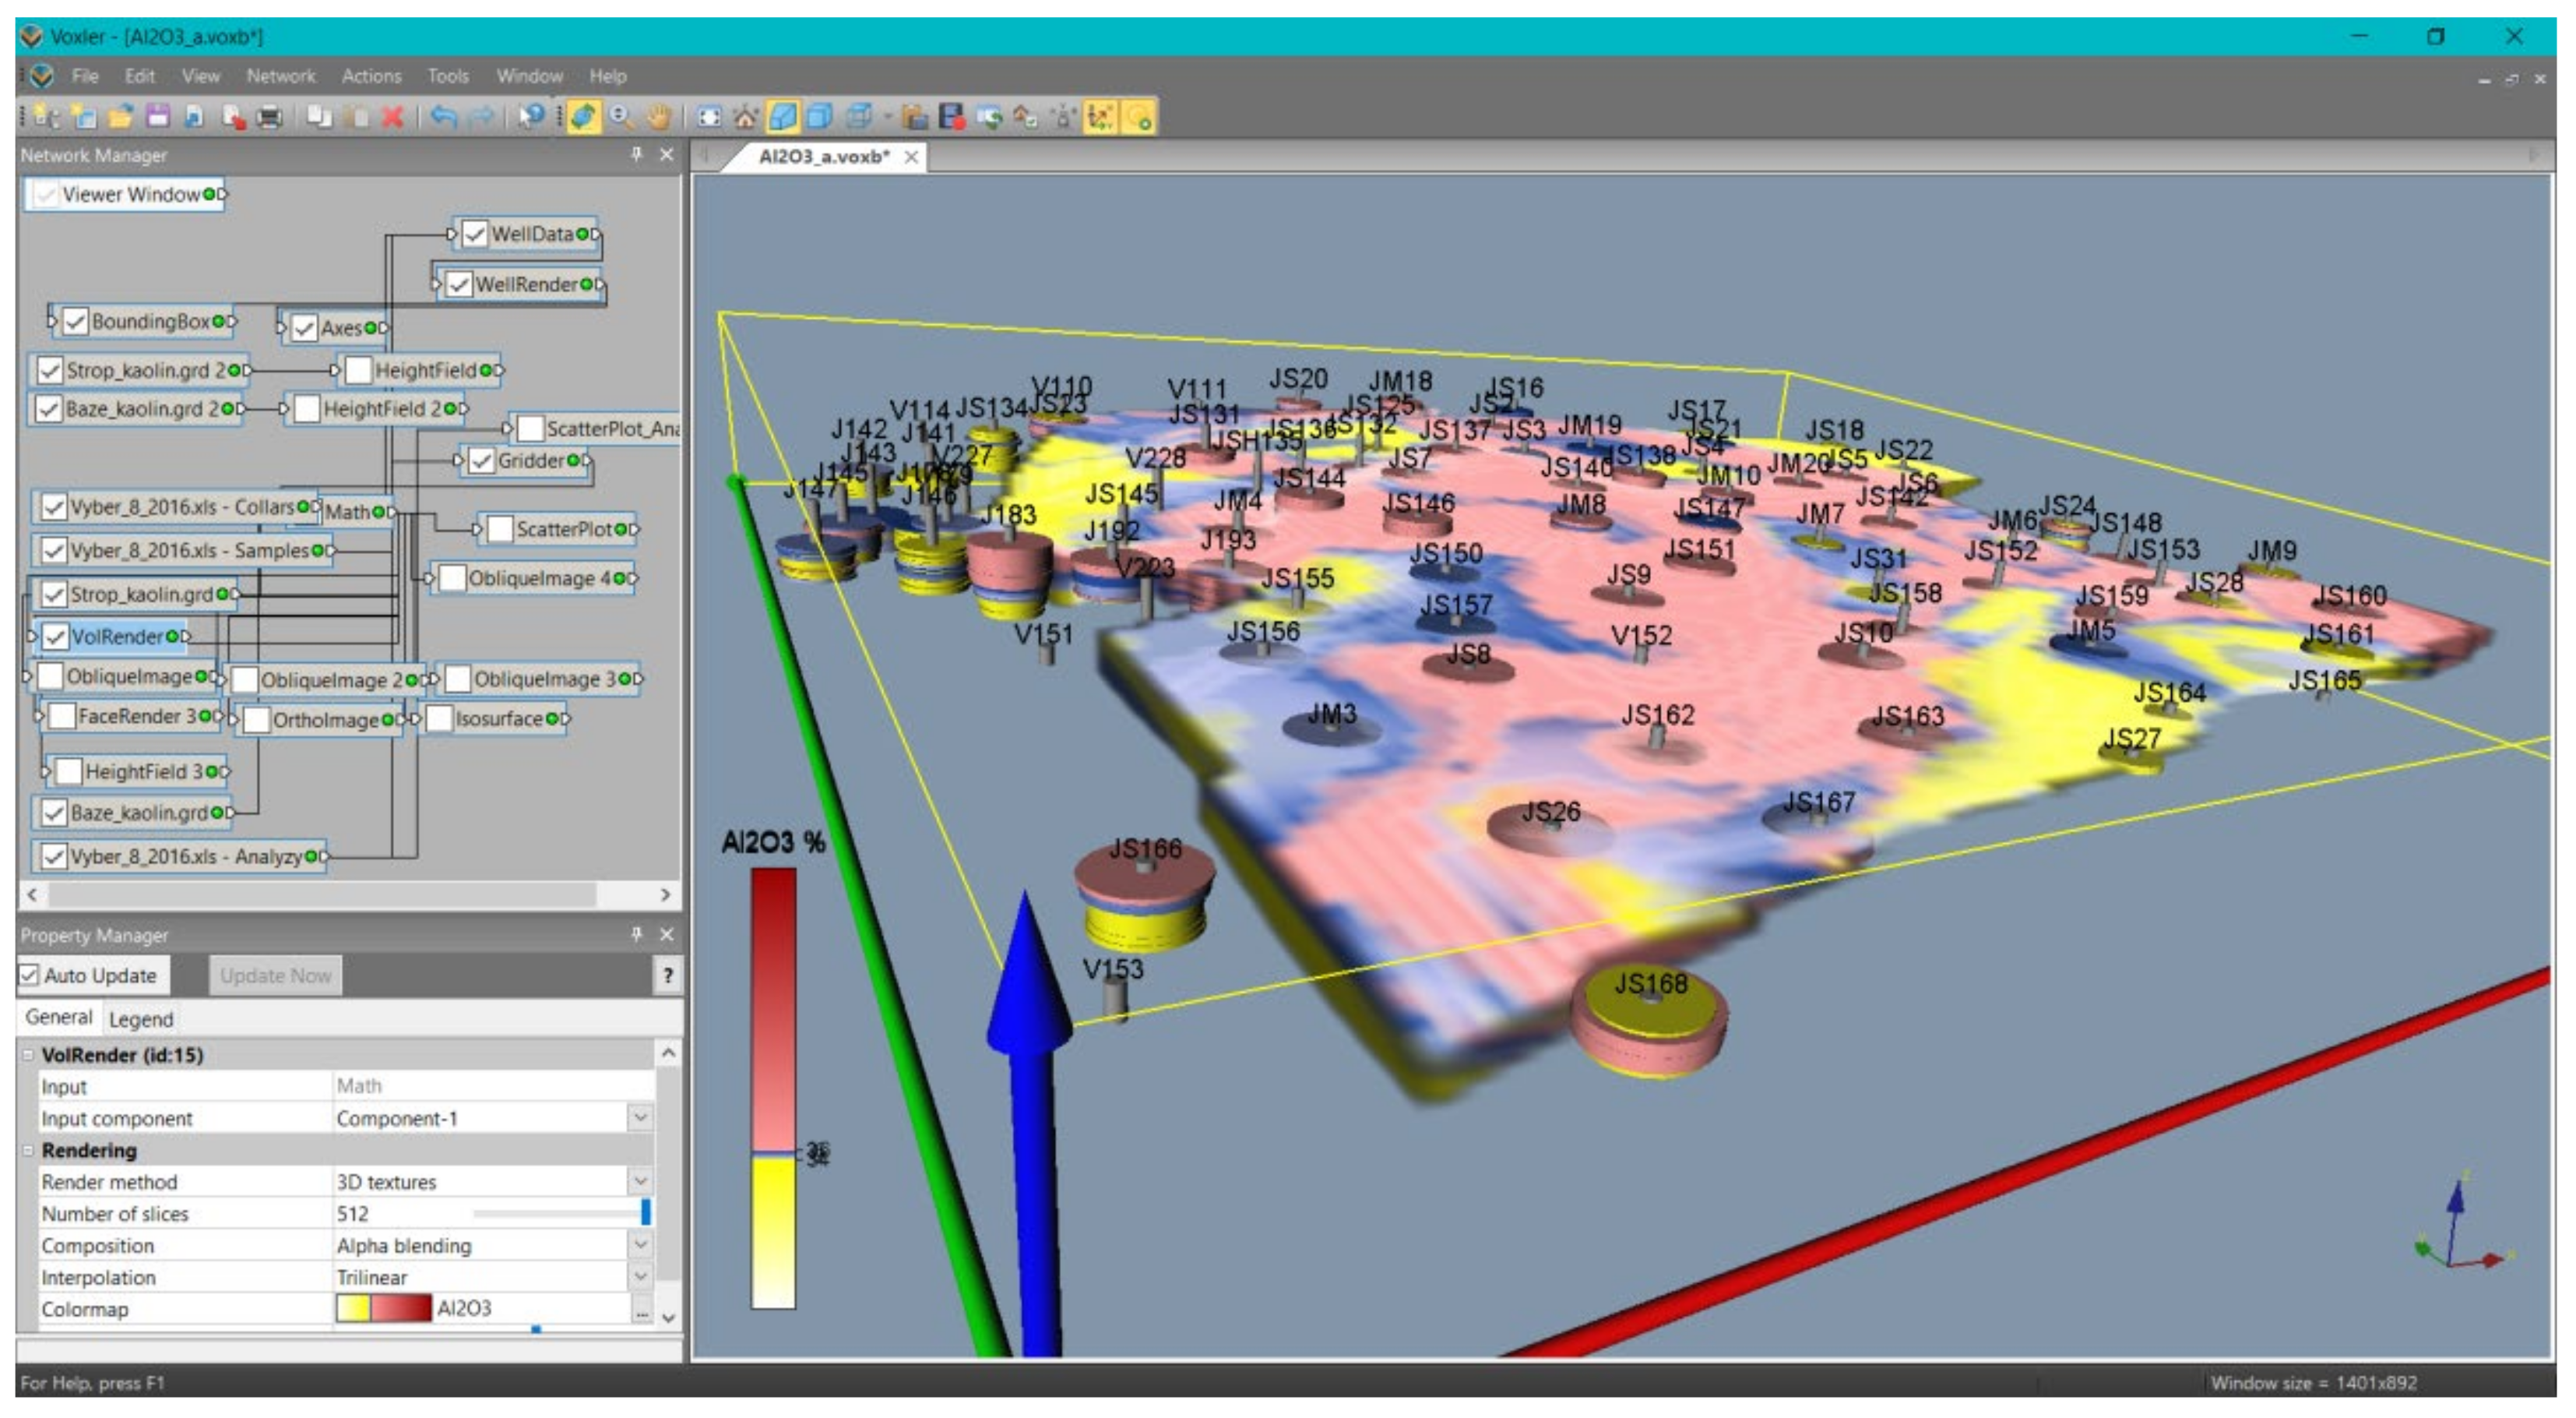Click the Fit to Window icon
Viewport: 2576px width, 1418px height.
(709, 117)
